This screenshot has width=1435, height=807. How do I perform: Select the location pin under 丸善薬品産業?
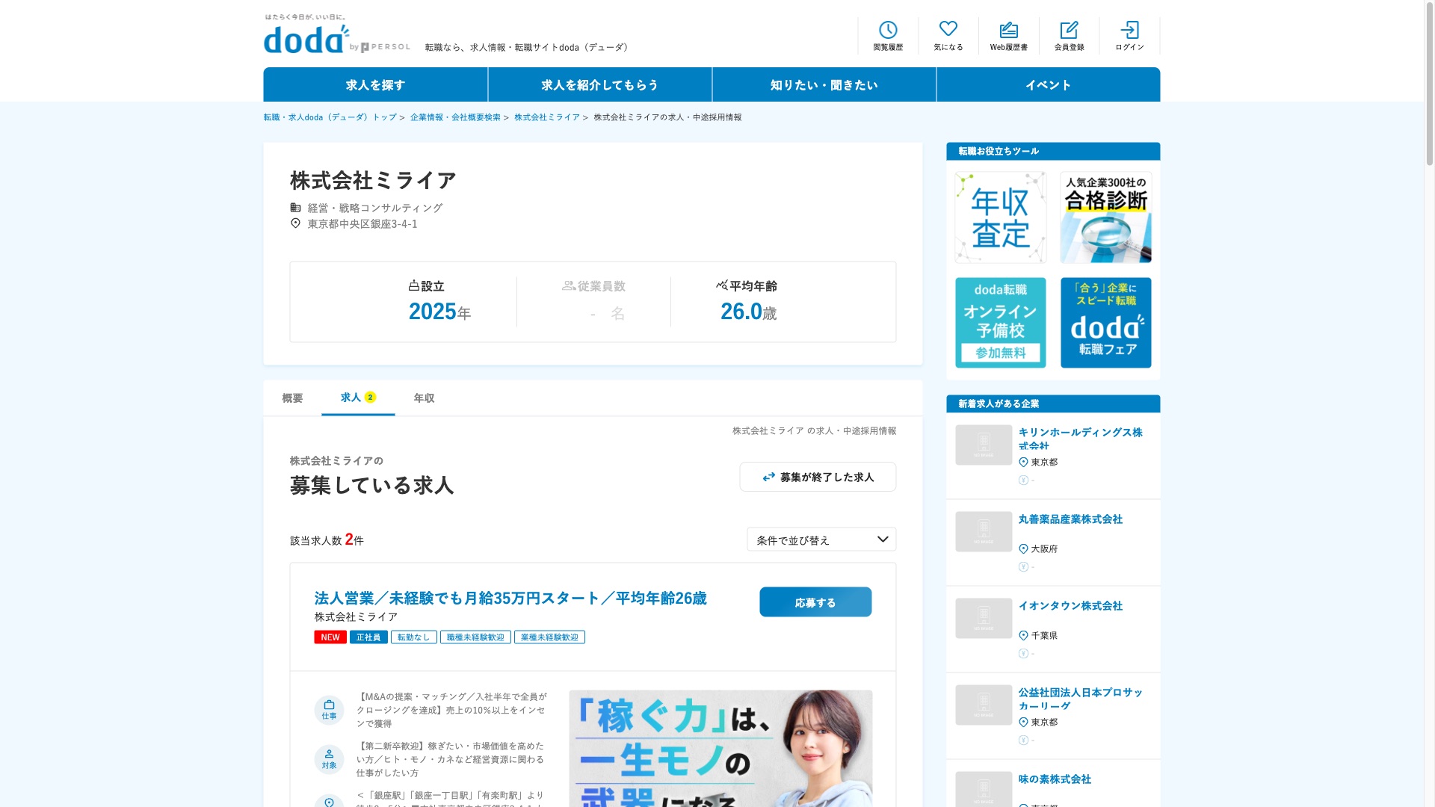tap(1023, 548)
